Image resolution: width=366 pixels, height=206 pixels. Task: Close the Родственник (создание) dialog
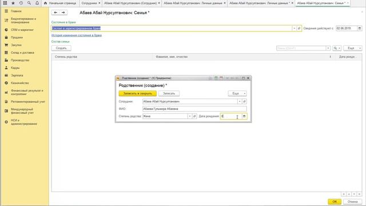[248, 78]
